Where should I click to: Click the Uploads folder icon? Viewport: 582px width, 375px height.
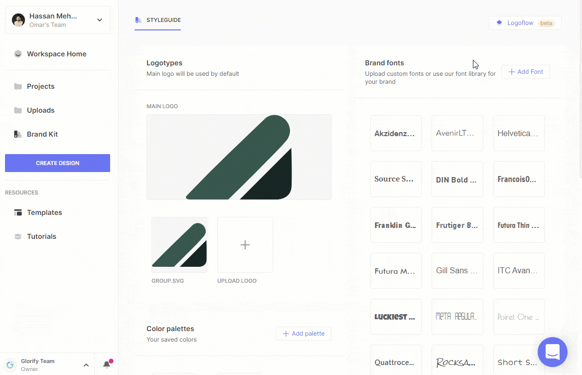[x=18, y=110]
